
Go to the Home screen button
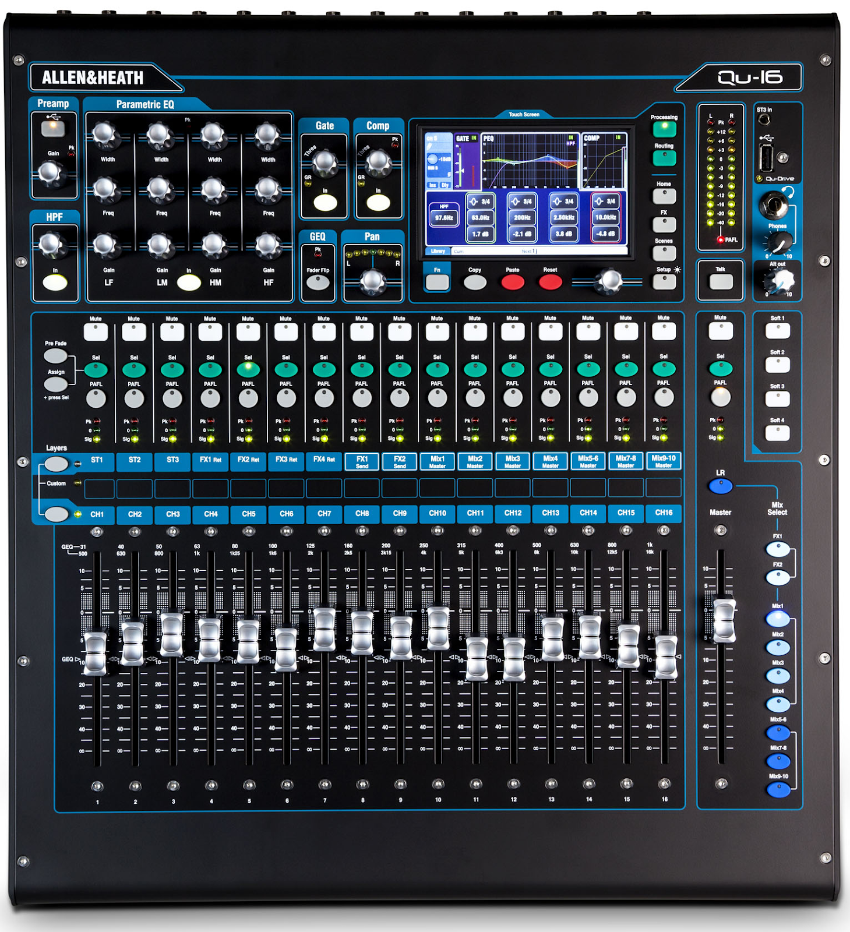664,196
